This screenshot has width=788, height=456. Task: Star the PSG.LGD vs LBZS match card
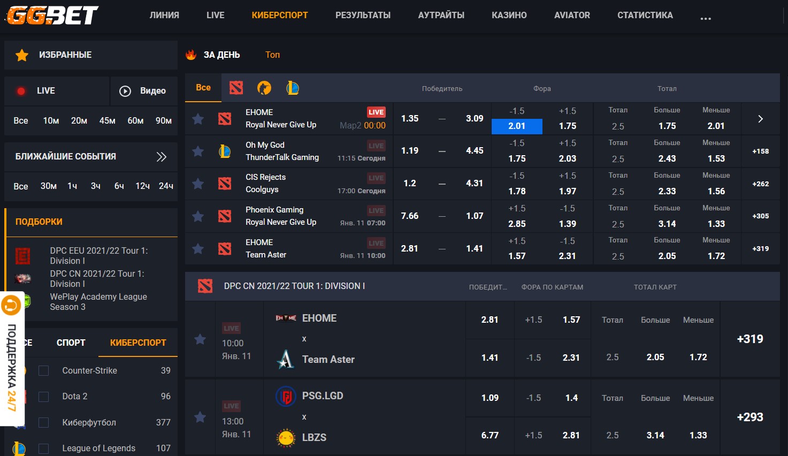(x=200, y=417)
